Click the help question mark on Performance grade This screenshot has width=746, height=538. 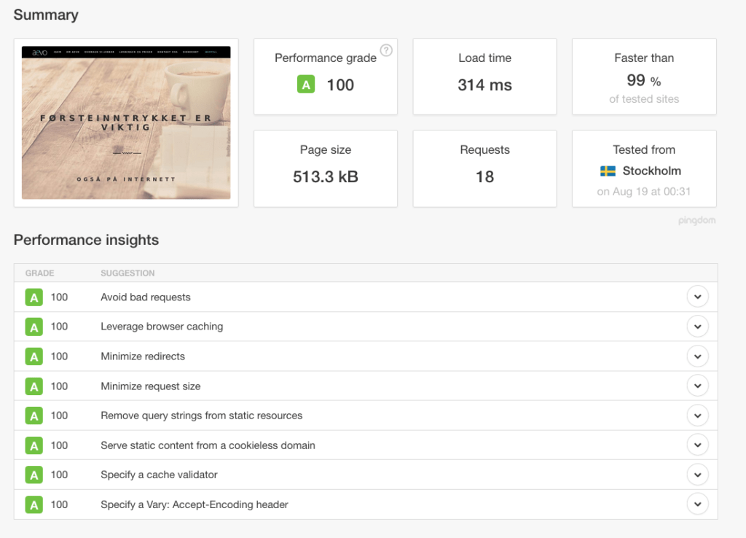(386, 50)
